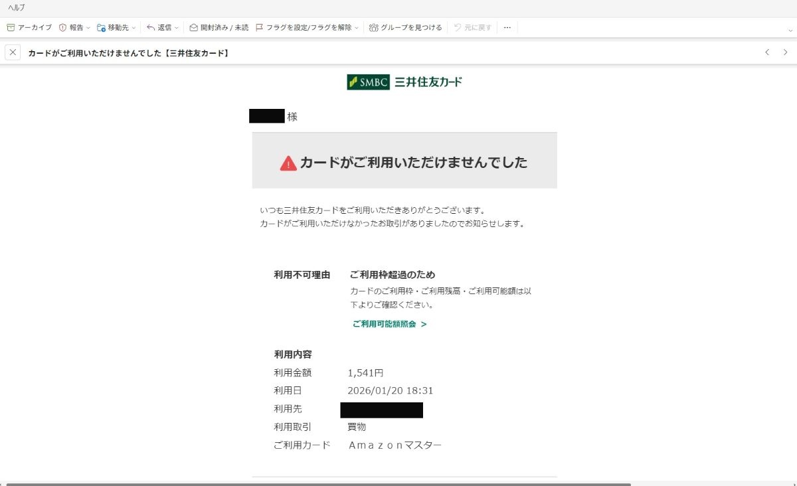Click Find groups (グループを見つける) icon
Image resolution: width=797 pixels, height=486 pixels.
coord(374,28)
